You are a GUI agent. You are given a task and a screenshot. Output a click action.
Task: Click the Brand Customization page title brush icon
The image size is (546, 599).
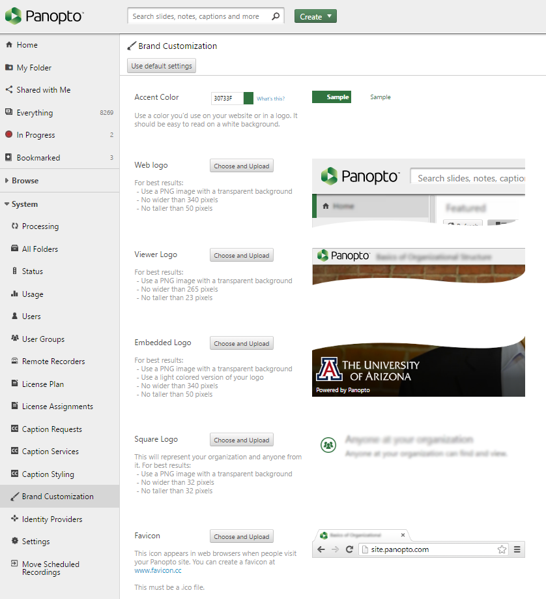[131, 46]
